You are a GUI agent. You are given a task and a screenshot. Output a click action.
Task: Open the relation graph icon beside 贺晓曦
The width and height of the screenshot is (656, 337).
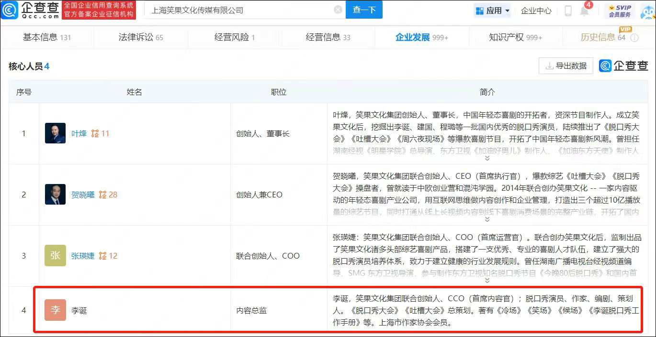[102, 195]
